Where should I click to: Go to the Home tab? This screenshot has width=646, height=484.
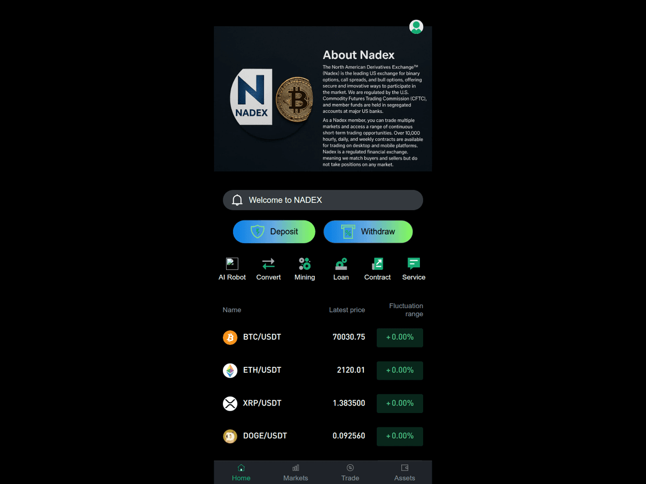[241, 473]
